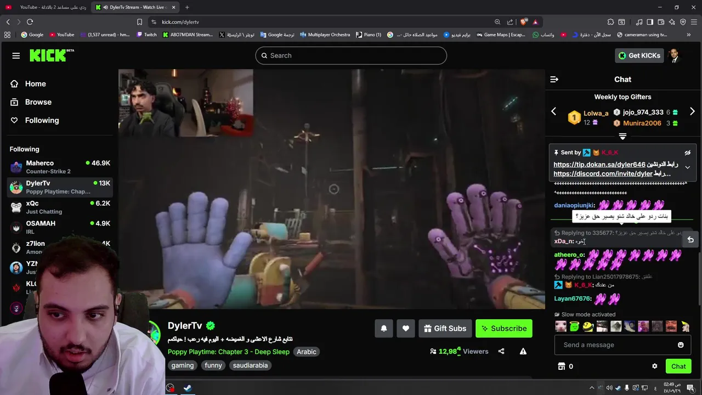The image size is (702, 395).
Task: Expand the top gifters leaderboard
Action: pos(622,136)
